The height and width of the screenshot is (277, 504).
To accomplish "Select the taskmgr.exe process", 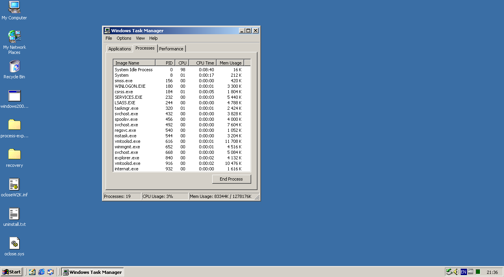I will [x=182, y=108].
